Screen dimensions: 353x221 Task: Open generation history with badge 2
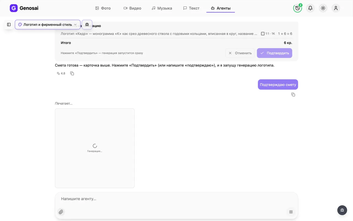[x=298, y=8]
